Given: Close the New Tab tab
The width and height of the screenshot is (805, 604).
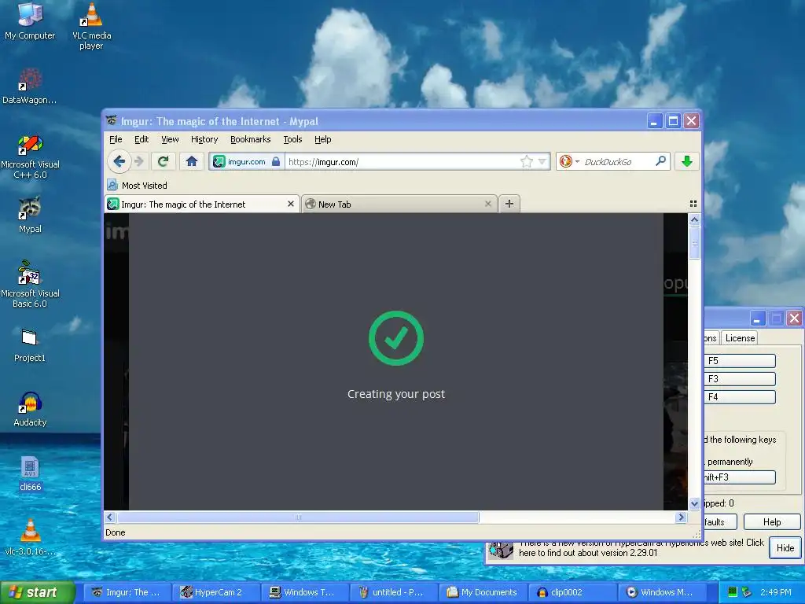Looking at the screenshot, I should pyautogui.click(x=487, y=204).
